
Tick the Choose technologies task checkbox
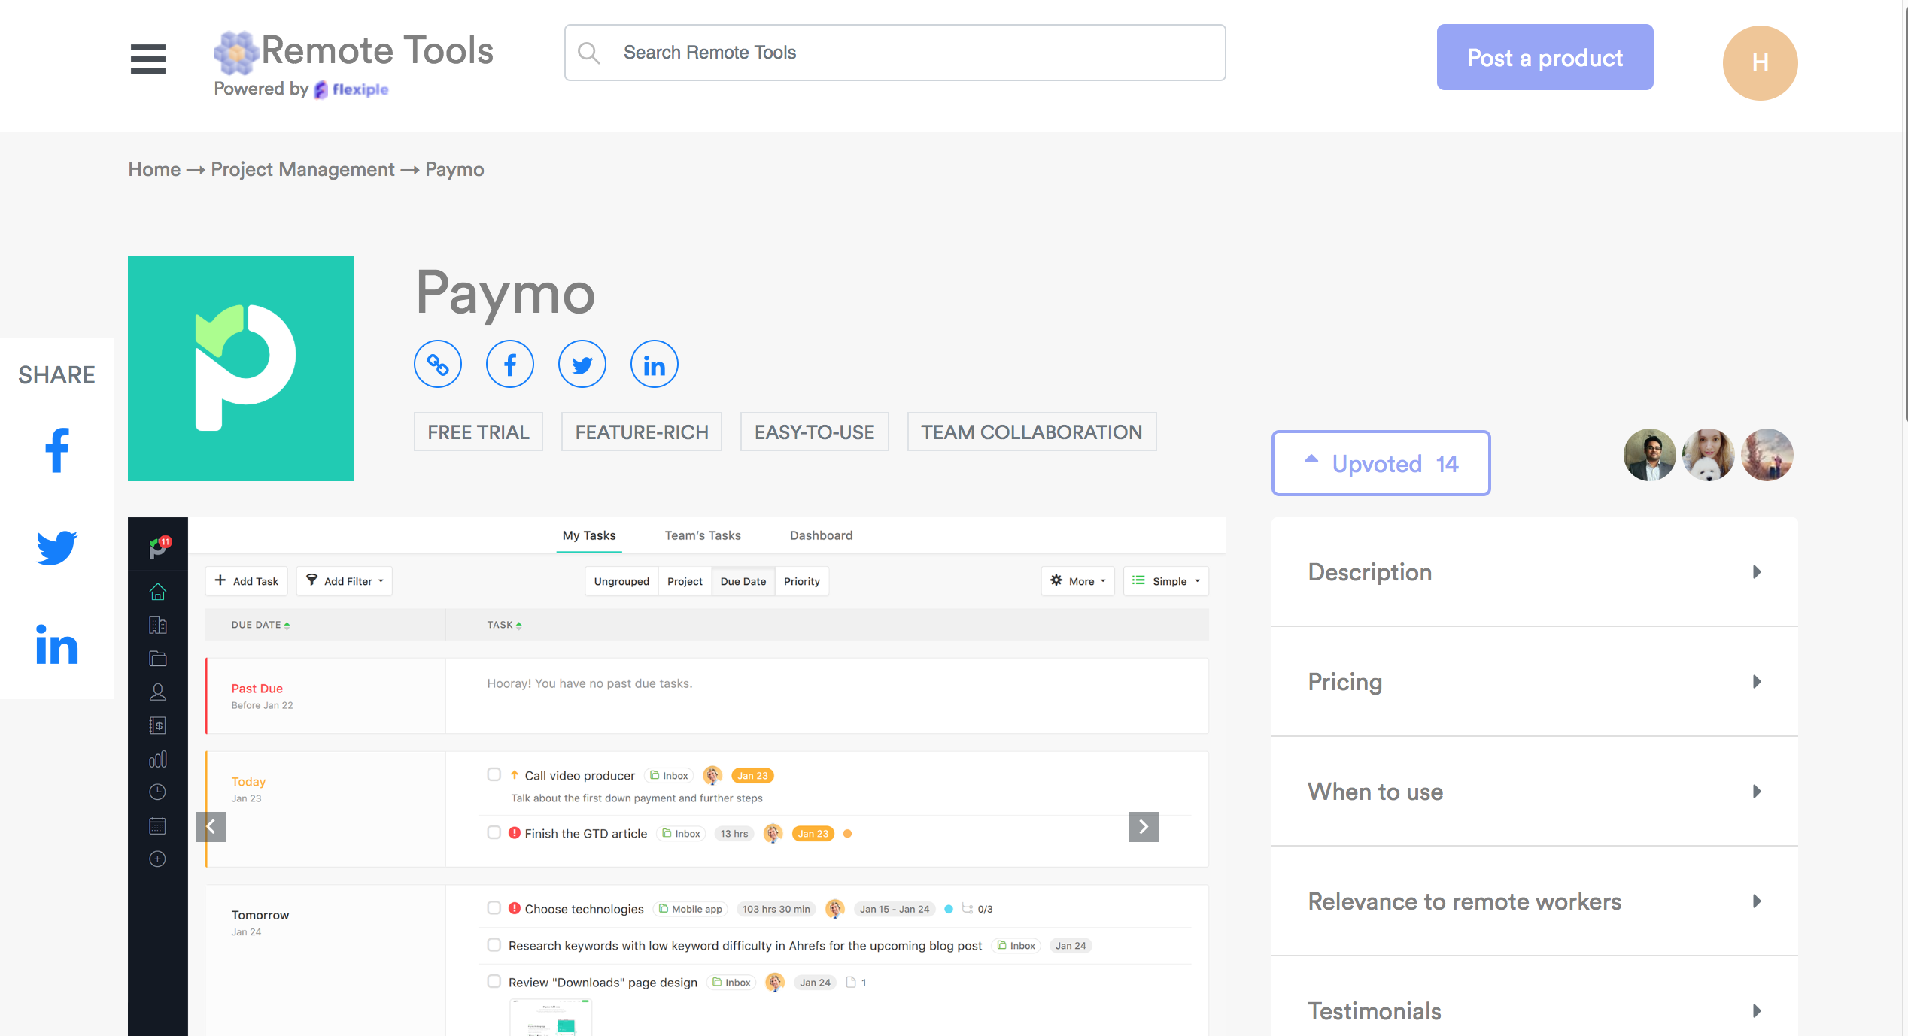pos(494,908)
